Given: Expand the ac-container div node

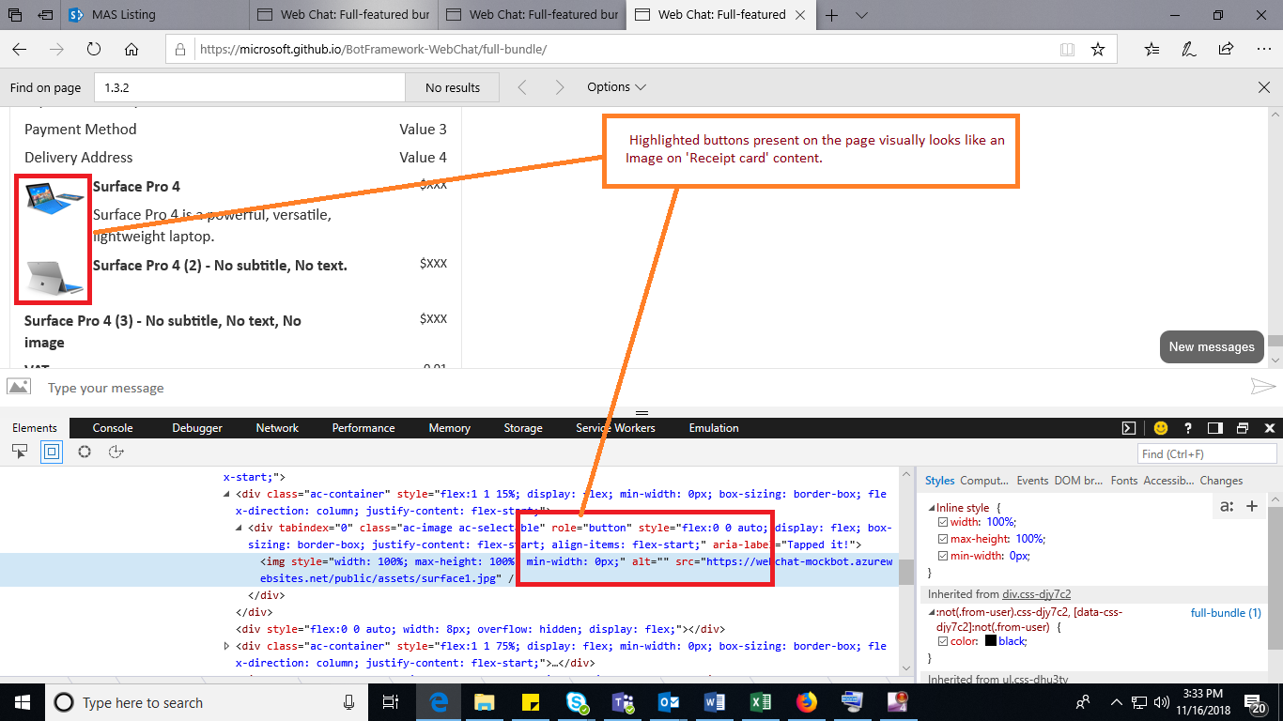Looking at the screenshot, I should (x=225, y=646).
